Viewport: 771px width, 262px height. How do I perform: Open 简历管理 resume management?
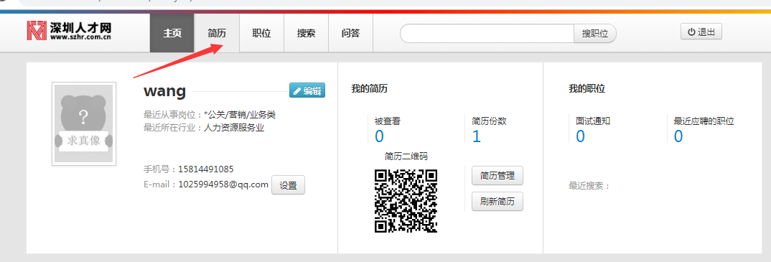point(497,175)
